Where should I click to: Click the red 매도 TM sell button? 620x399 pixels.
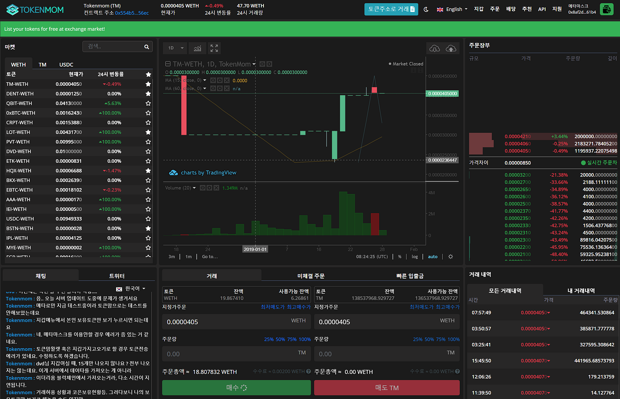click(x=387, y=387)
